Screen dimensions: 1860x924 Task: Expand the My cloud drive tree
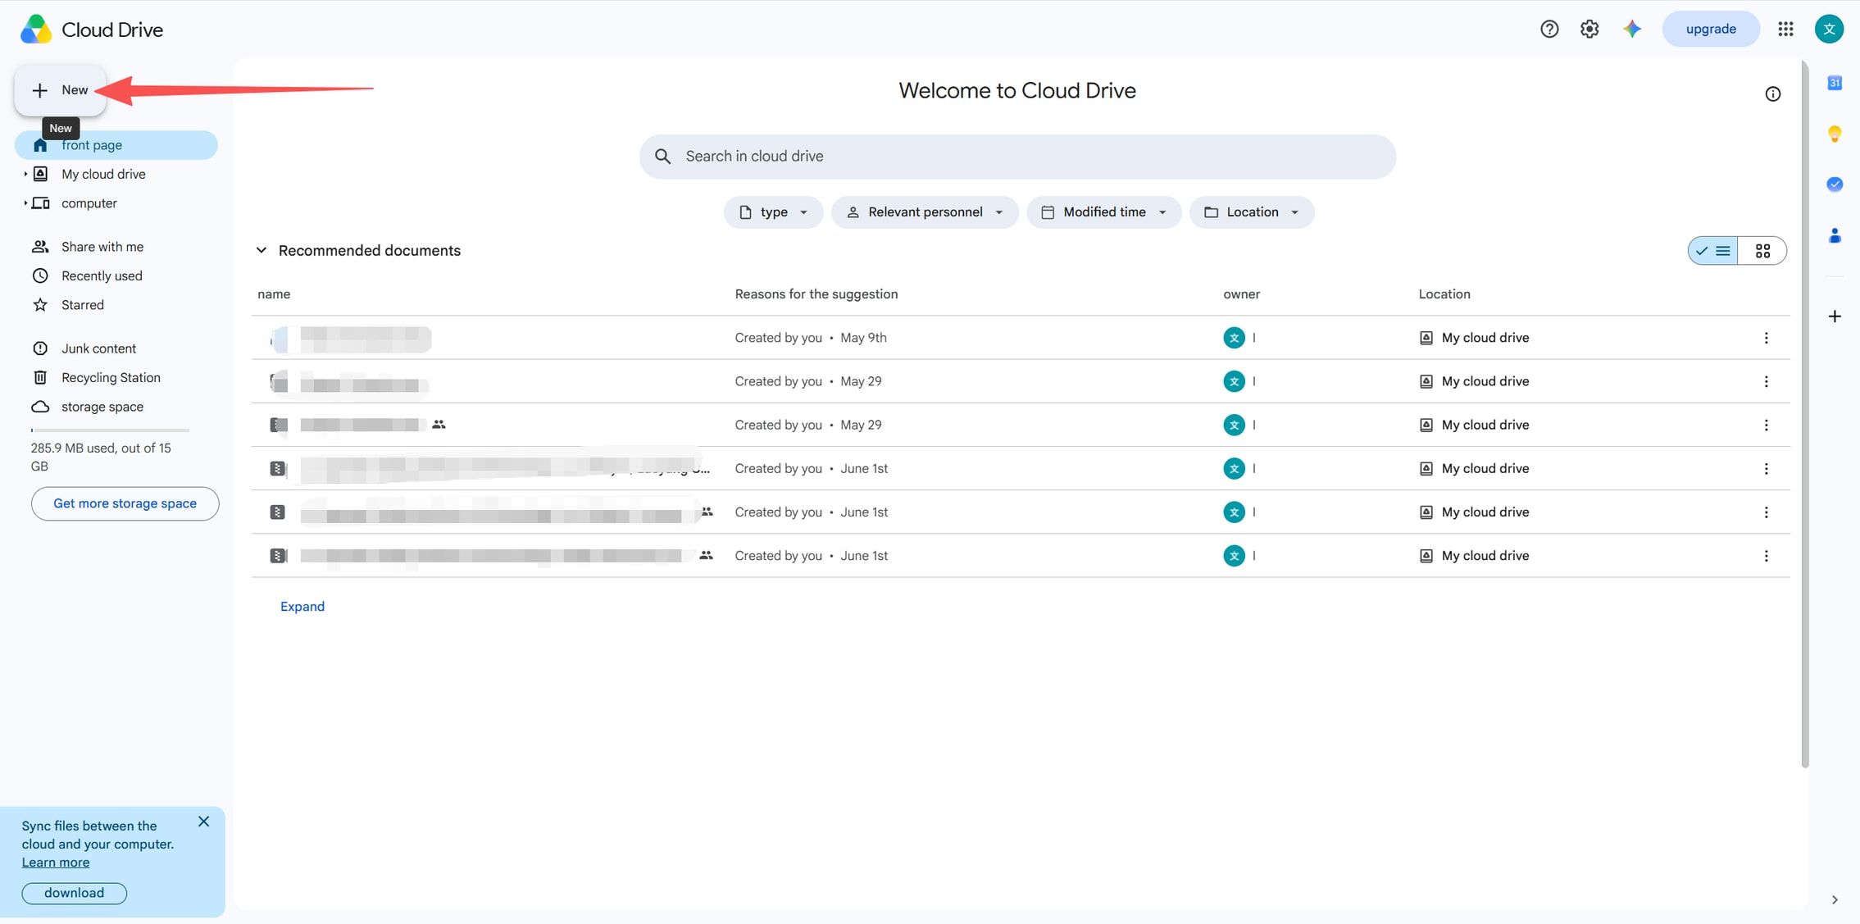[25, 174]
